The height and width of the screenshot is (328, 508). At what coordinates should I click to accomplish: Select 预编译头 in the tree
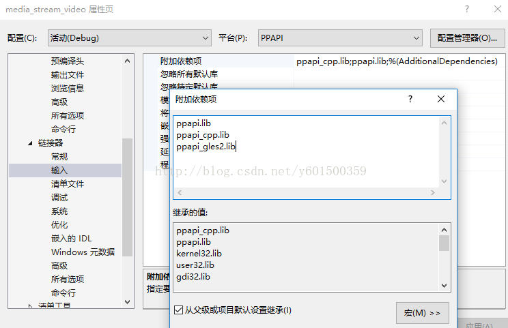(68, 61)
